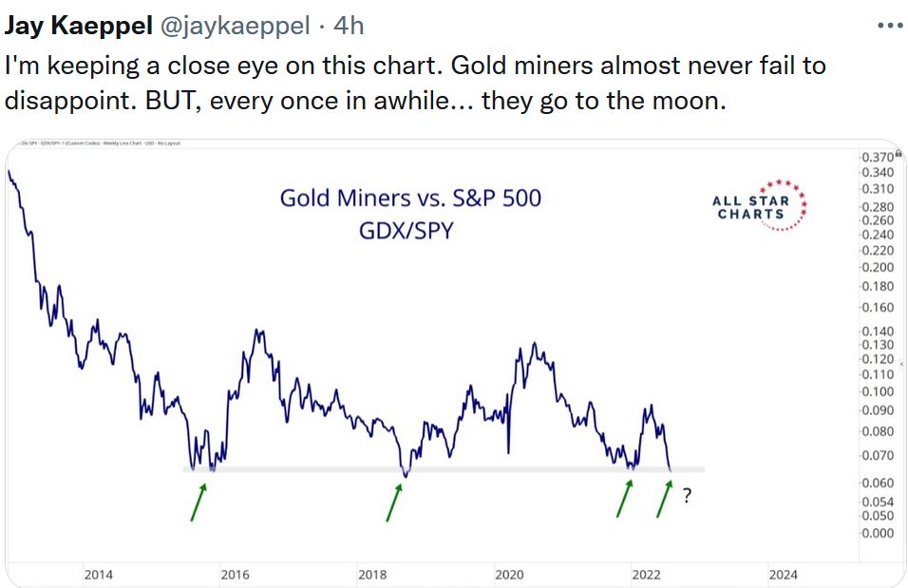Click the green arrow left of 2022

(625, 499)
